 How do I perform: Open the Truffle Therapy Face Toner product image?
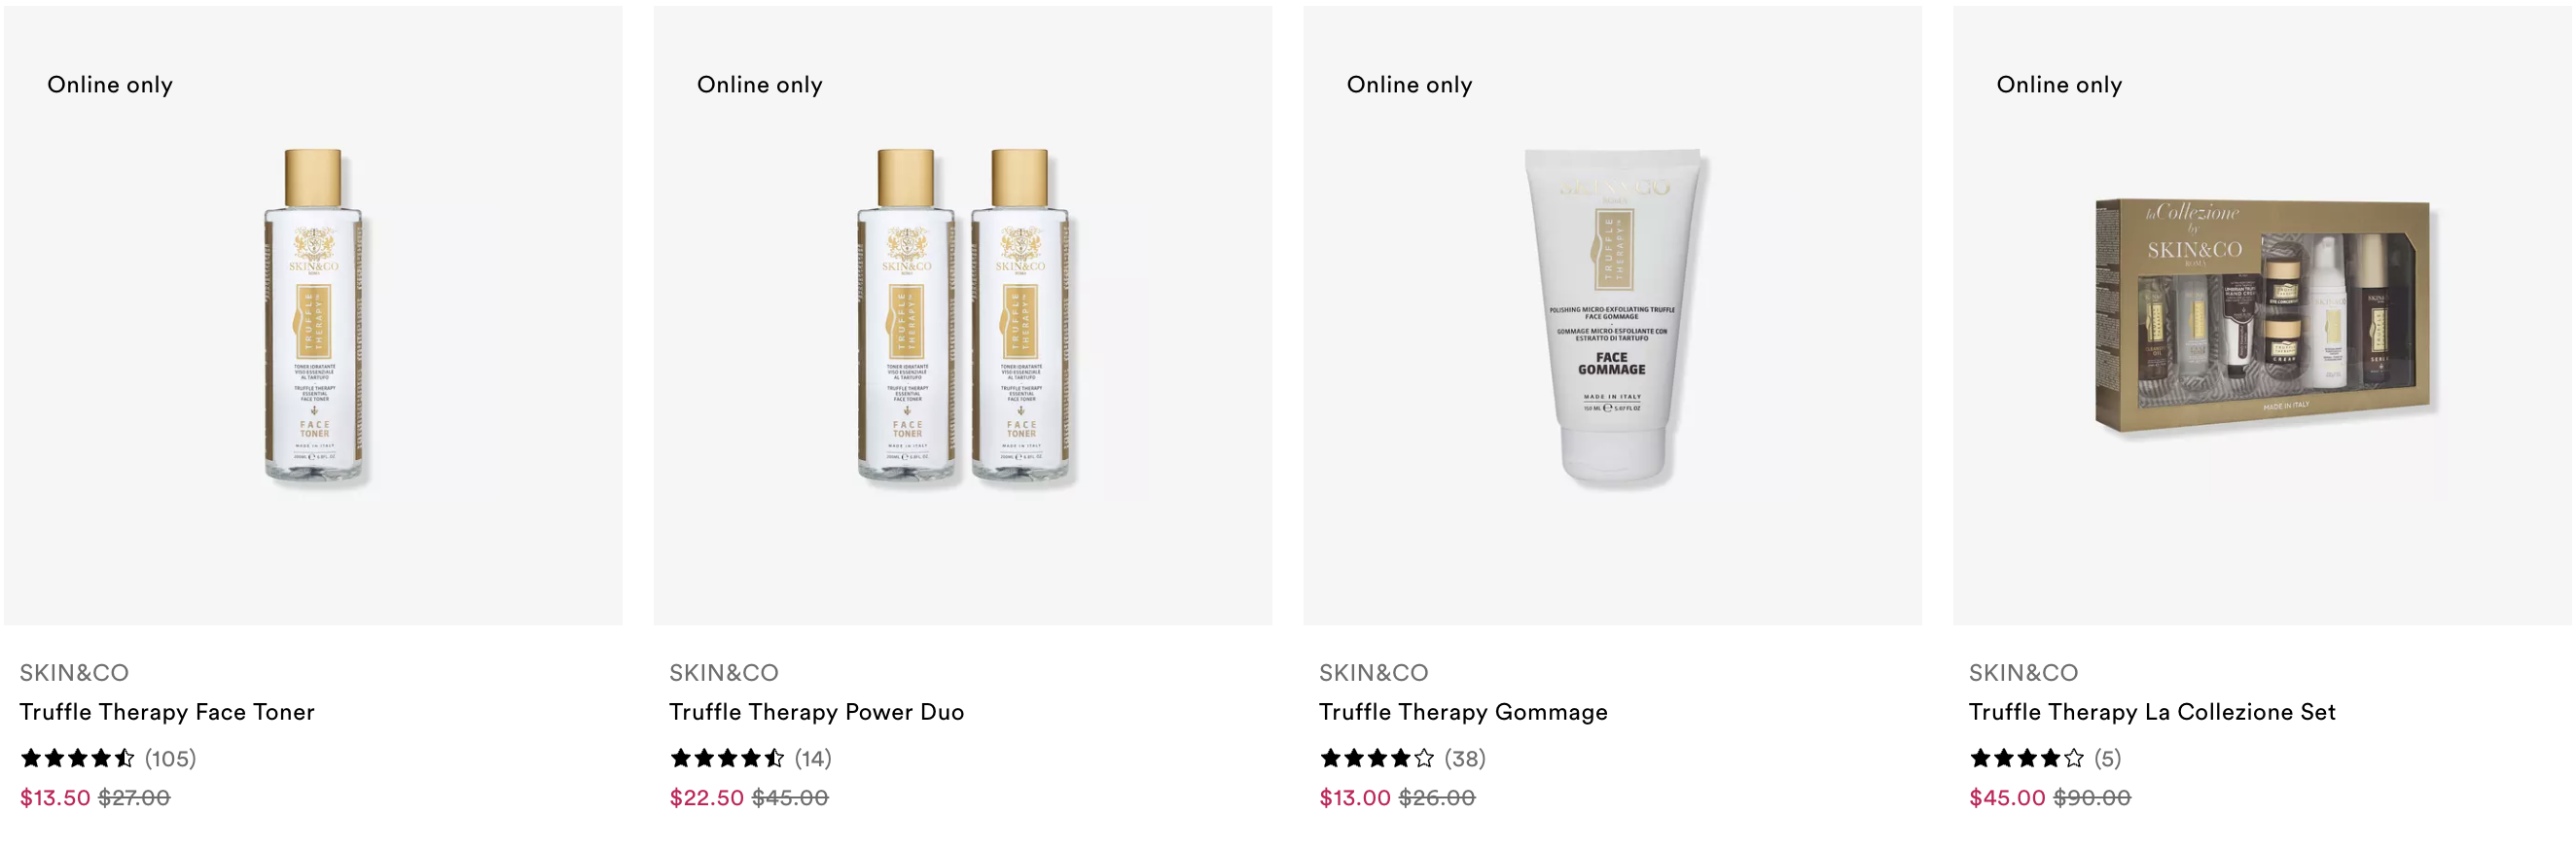point(313,316)
